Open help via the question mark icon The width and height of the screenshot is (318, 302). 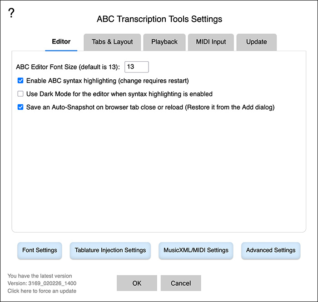pos(12,13)
